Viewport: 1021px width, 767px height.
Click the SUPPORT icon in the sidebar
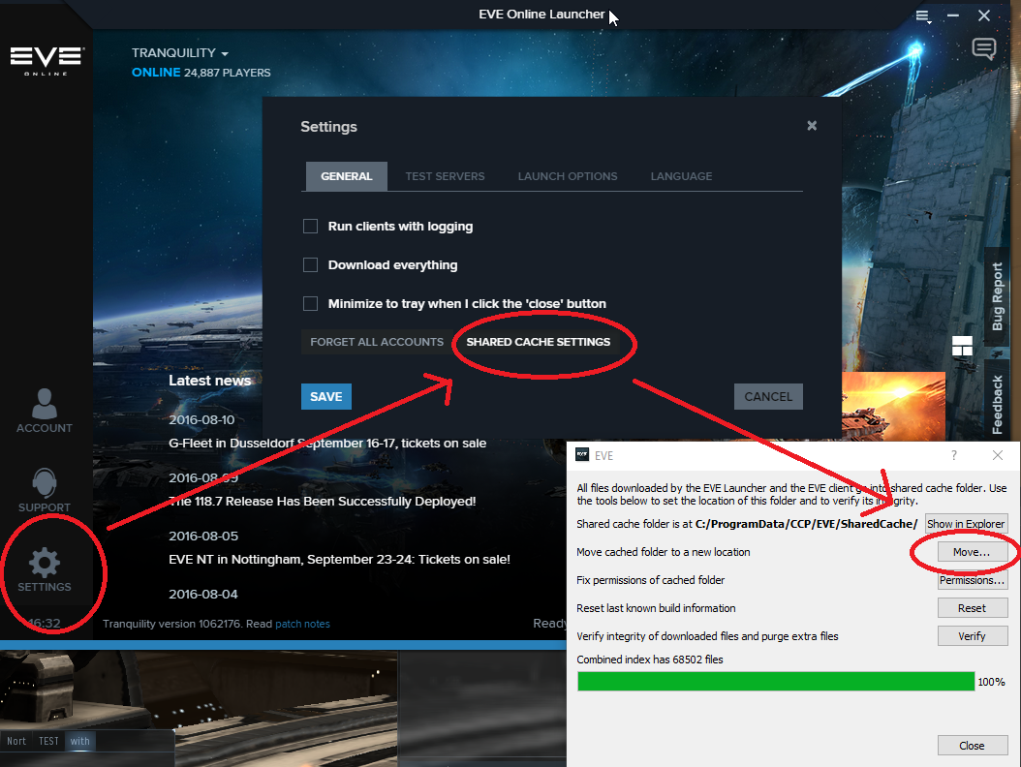click(44, 484)
